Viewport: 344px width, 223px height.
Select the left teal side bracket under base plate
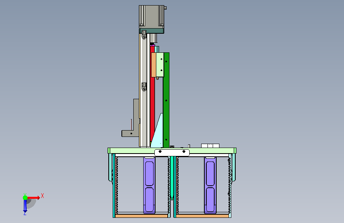pos(110,167)
